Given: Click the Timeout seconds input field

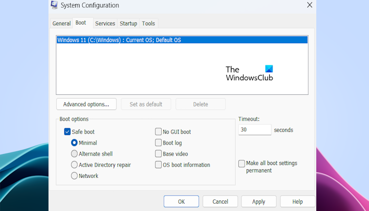Looking at the screenshot, I should [x=255, y=130].
